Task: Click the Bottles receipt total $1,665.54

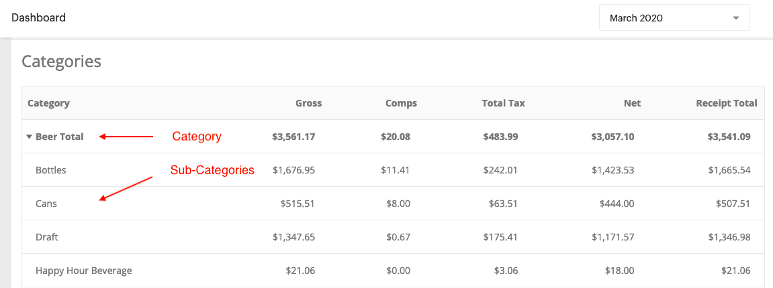Action: tap(729, 170)
